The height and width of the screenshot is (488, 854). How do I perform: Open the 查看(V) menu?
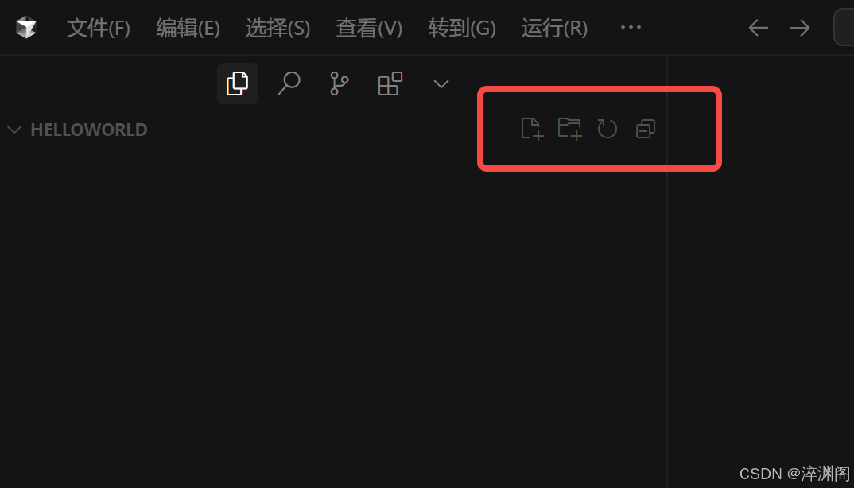click(x=369, y=28)
